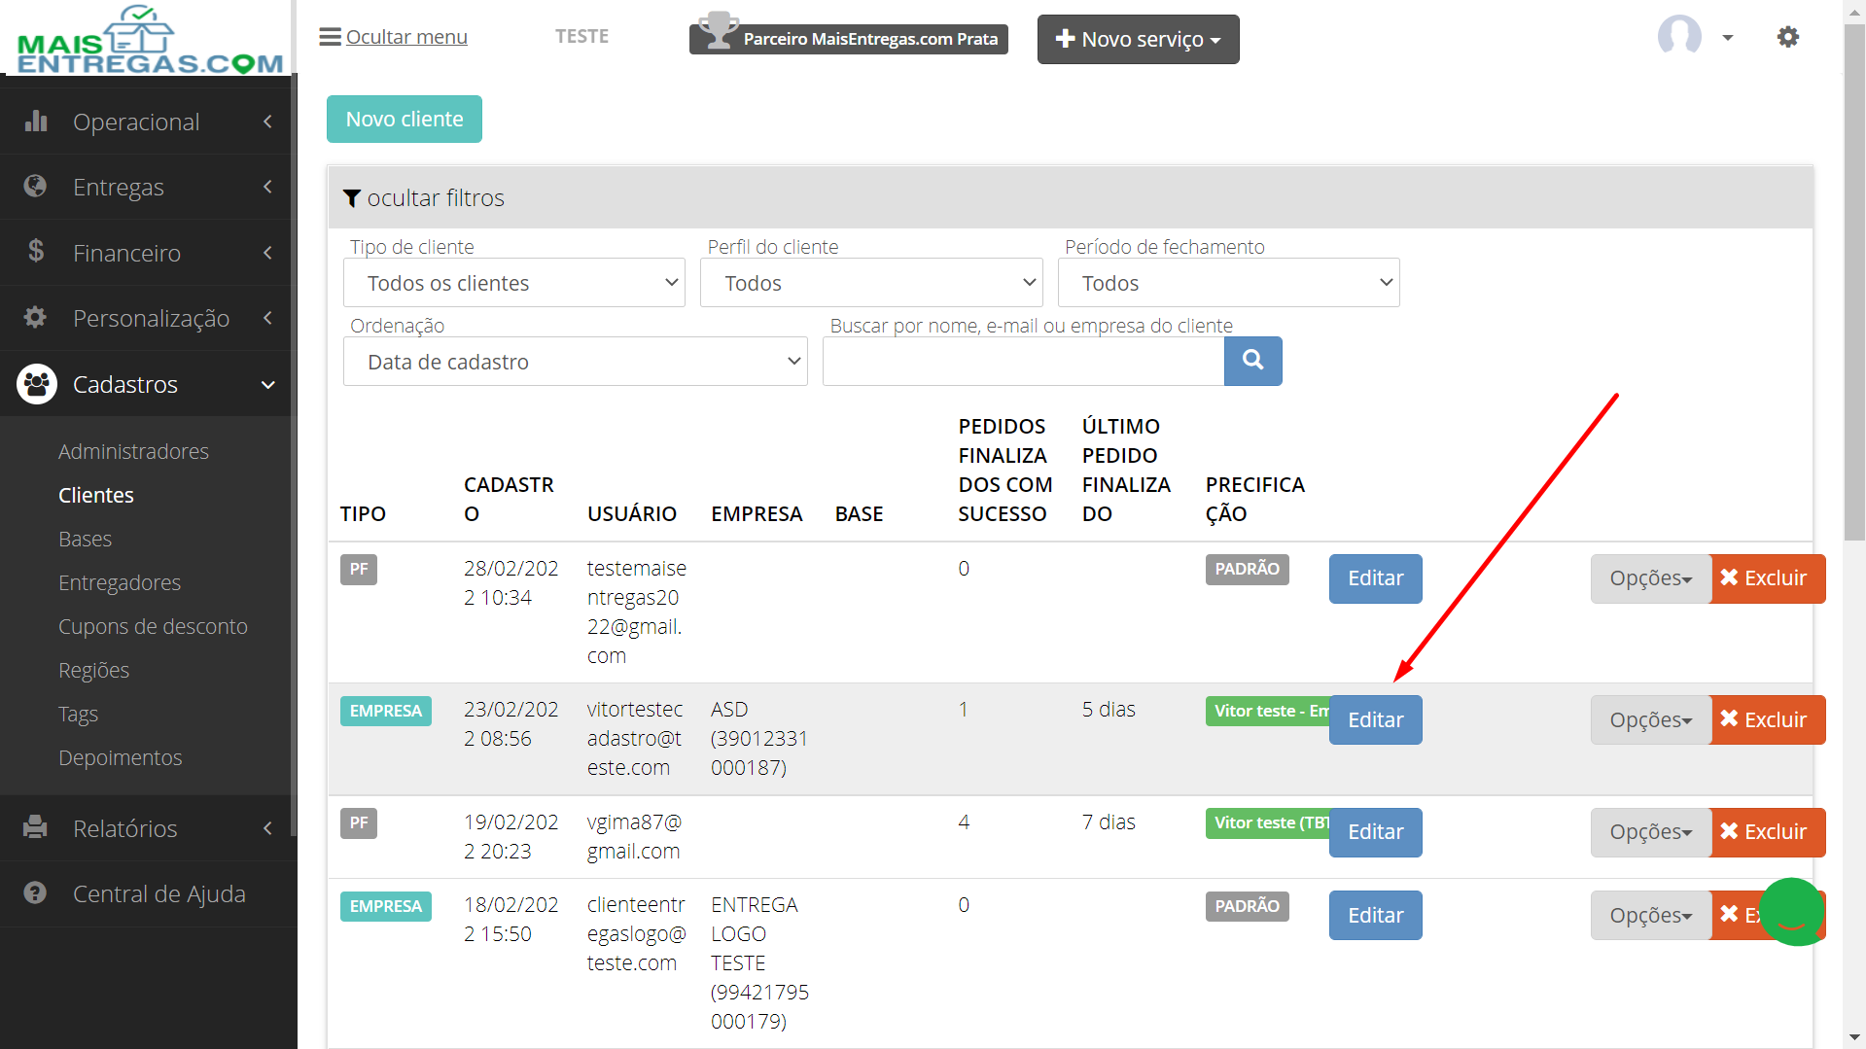Click the Central de Ajuda question icon
The width and height of the screenshot is (1866, 1049).
(x=35, y=892)
